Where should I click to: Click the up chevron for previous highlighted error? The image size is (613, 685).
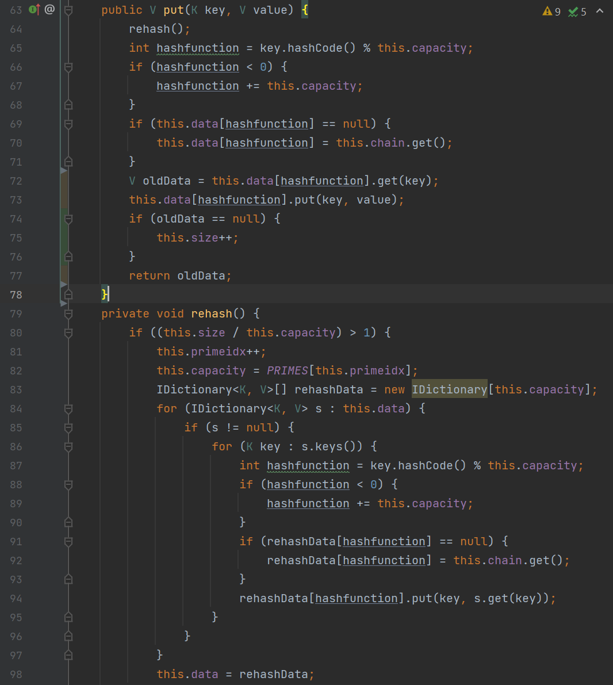tap(600, 11)
